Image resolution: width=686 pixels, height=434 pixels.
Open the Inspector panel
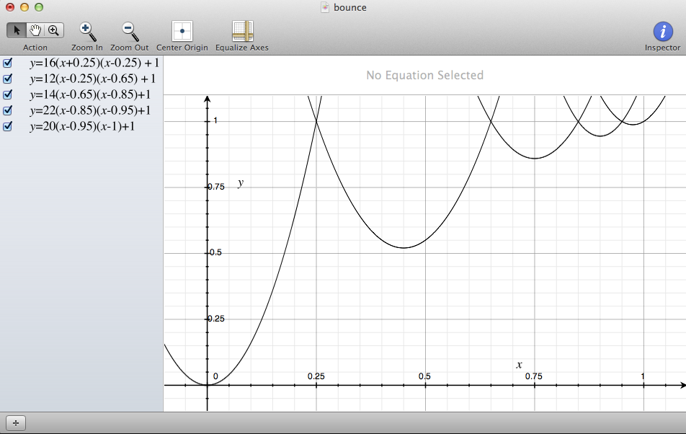tap(662, 32)
